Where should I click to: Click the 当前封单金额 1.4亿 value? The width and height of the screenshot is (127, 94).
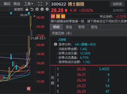pyautogui.click(x=83, y=49)
